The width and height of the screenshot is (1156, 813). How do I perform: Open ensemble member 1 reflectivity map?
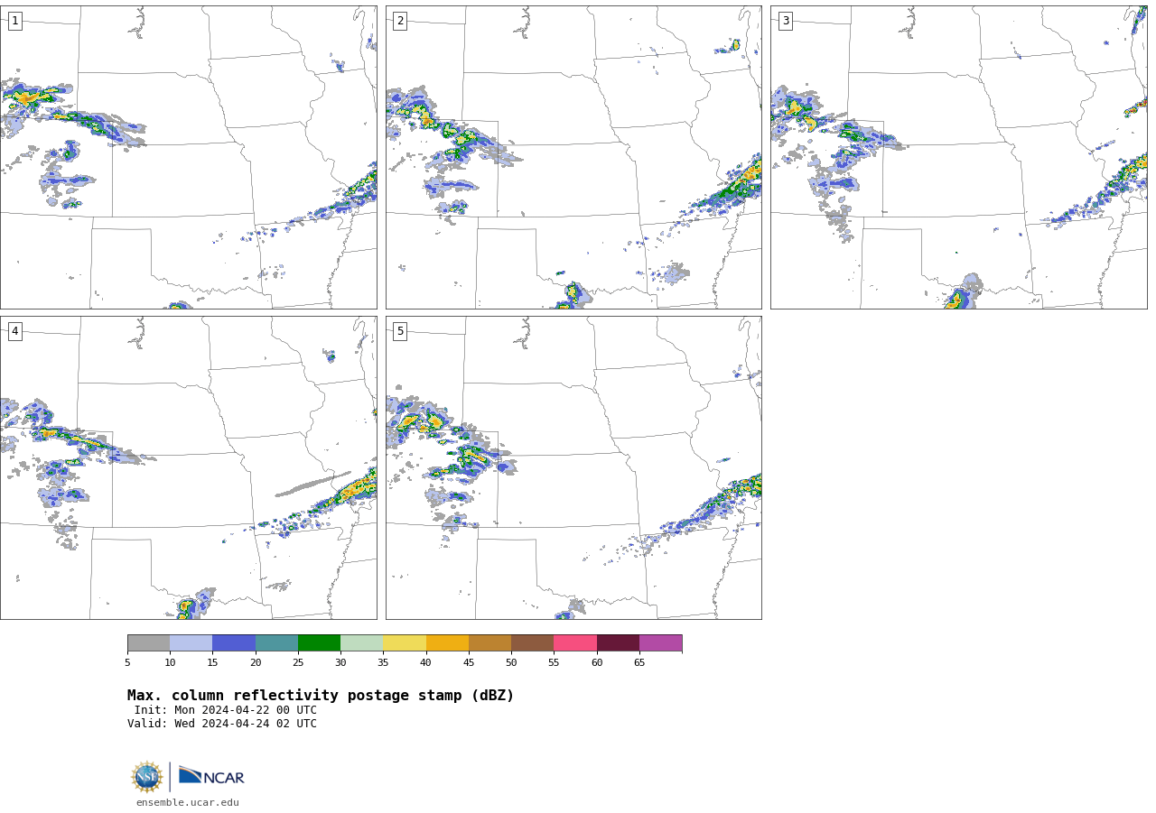(188, 157)
